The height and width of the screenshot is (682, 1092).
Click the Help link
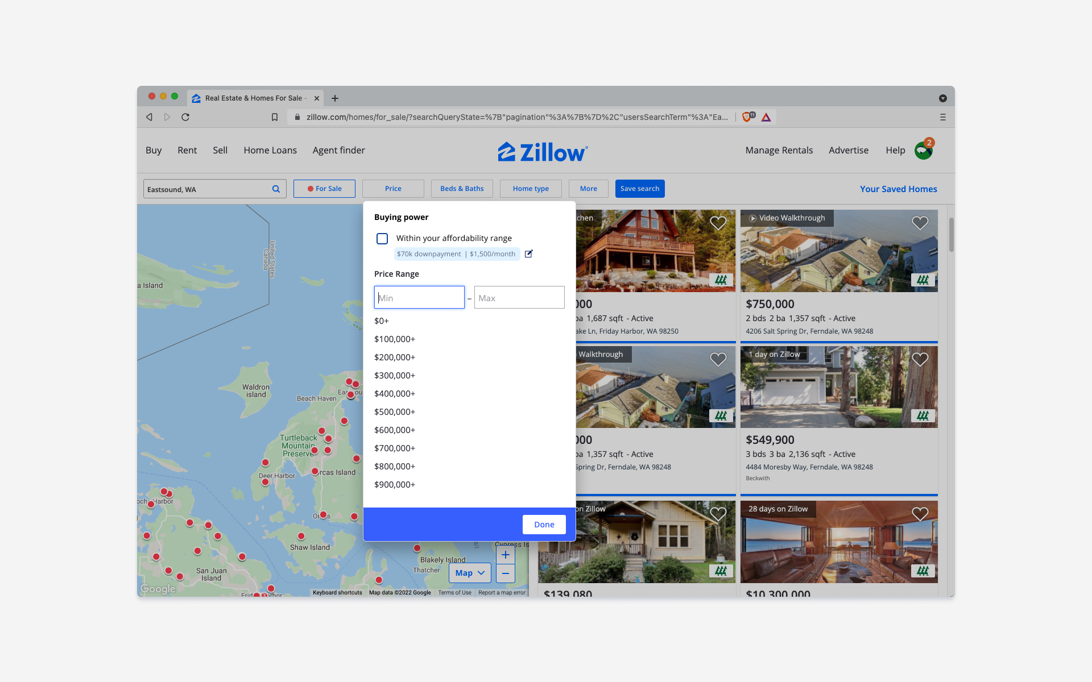point(895,150)
